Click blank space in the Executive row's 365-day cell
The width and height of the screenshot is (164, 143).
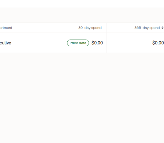(x=129, y=43)
